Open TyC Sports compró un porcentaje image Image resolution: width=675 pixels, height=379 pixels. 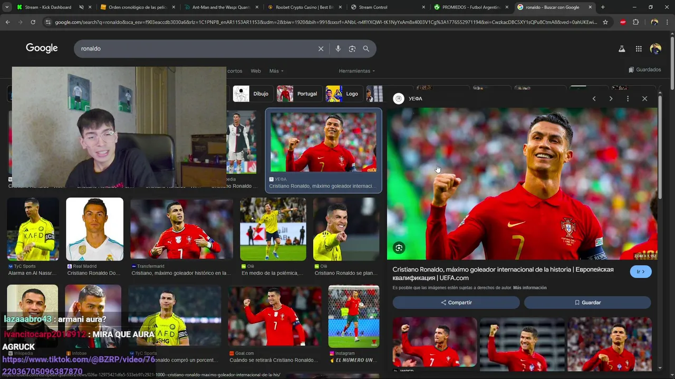(x=175, y=316)
